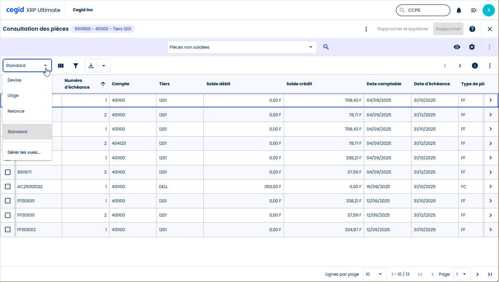Click the settings gear icon

(472, 47)
